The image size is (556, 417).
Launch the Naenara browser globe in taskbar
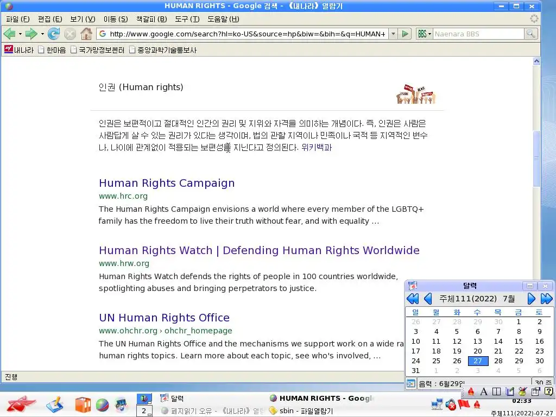pyautogui.click(x=102, y=405)
